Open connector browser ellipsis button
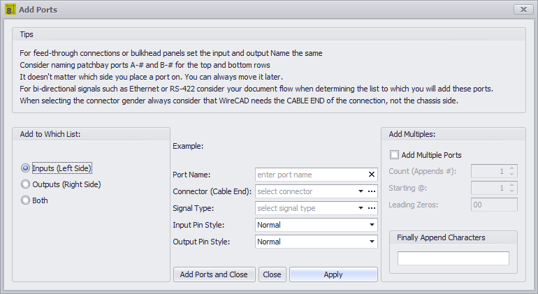Image resolution: width=538 pixels, height=294 pixels. point(372,191)
